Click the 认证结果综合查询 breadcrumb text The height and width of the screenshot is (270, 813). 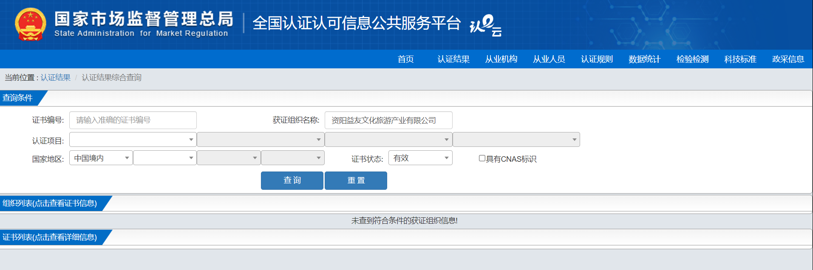[111, 77]
